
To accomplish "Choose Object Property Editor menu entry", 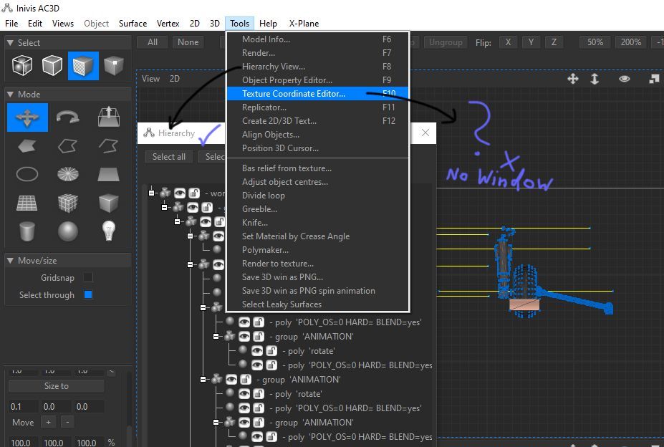I will pos(317,80).
